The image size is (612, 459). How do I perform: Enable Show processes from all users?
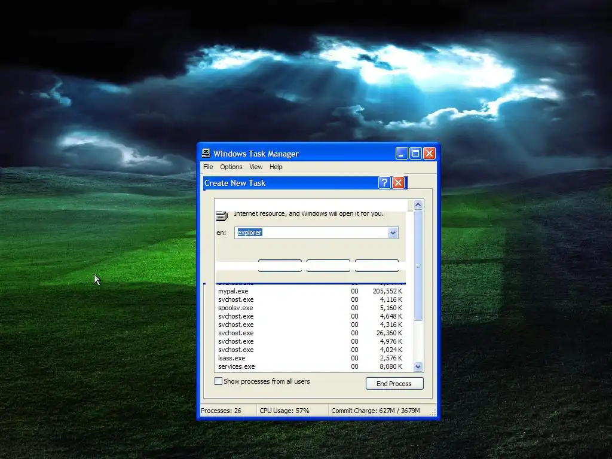[x=219, y=381]
